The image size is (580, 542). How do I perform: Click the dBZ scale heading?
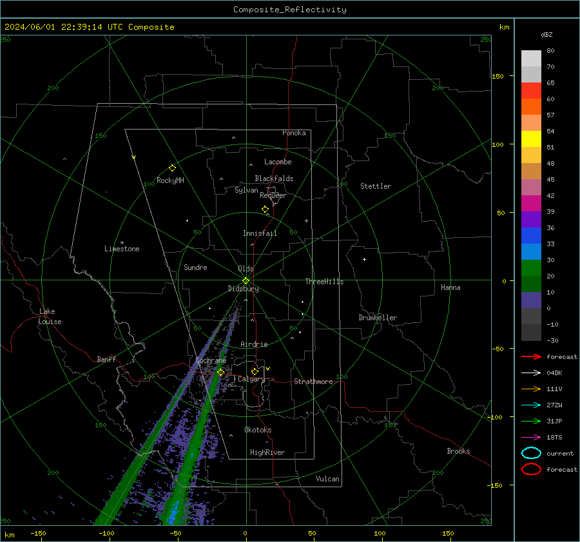click(546, 35)
